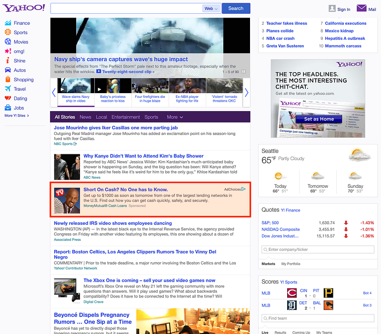Click the Kanye and Kim article photo
381x334 pixels.
67,167
